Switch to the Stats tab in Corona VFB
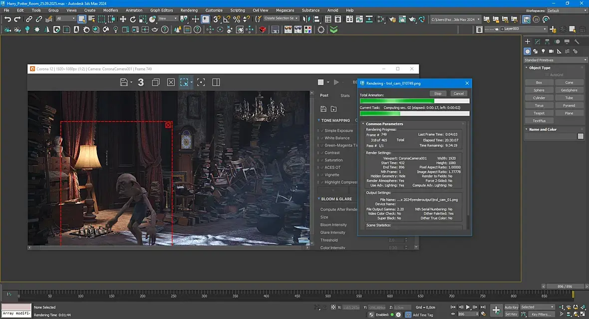This screenshot has width=589, height=319. click(345, 95)
